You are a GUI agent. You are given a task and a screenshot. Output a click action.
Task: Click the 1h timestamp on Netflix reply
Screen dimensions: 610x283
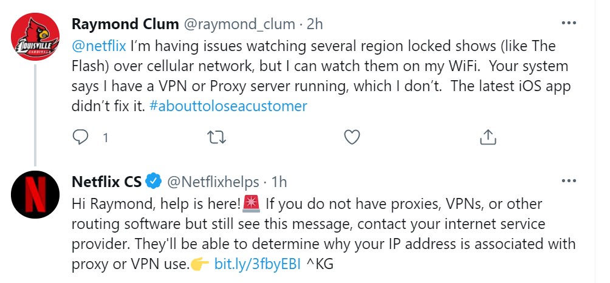click(x=279, y=181)
